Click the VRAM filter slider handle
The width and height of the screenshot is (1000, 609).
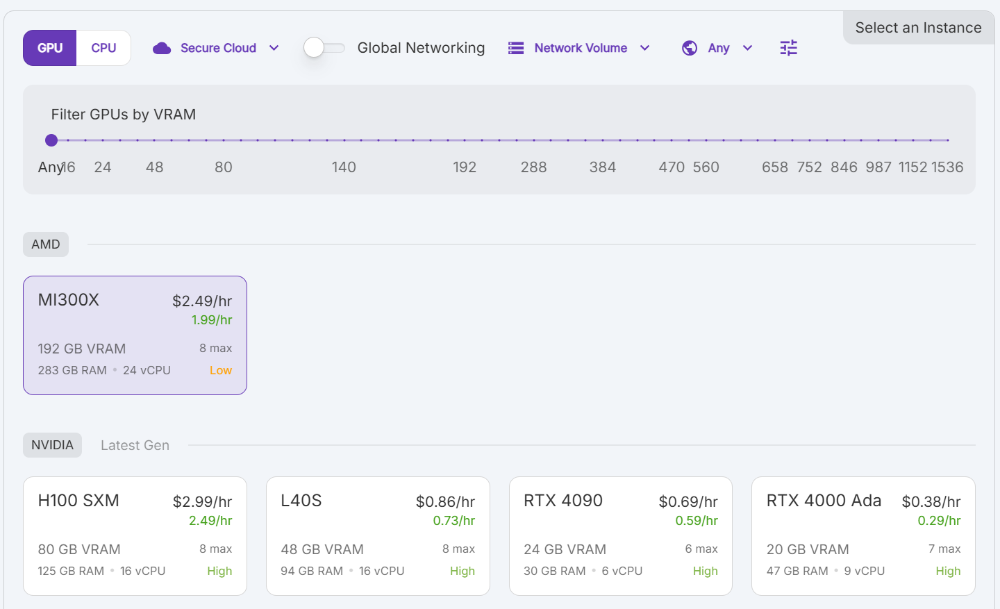tap(51, 140)
